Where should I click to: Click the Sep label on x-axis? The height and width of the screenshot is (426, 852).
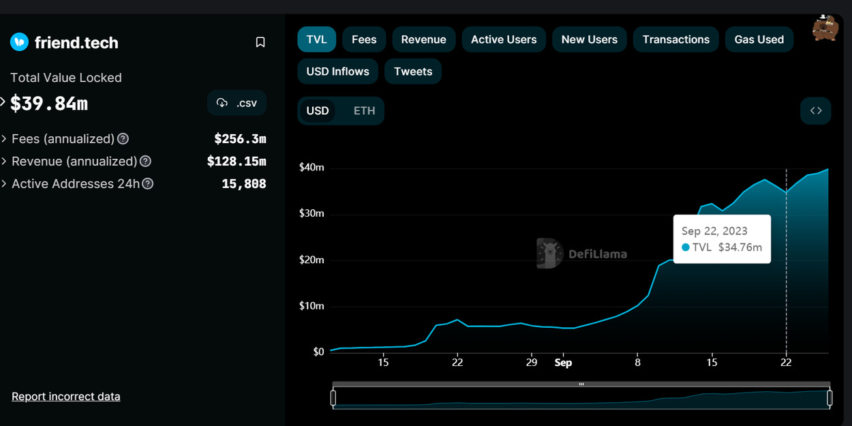click(x=563, y=363)
